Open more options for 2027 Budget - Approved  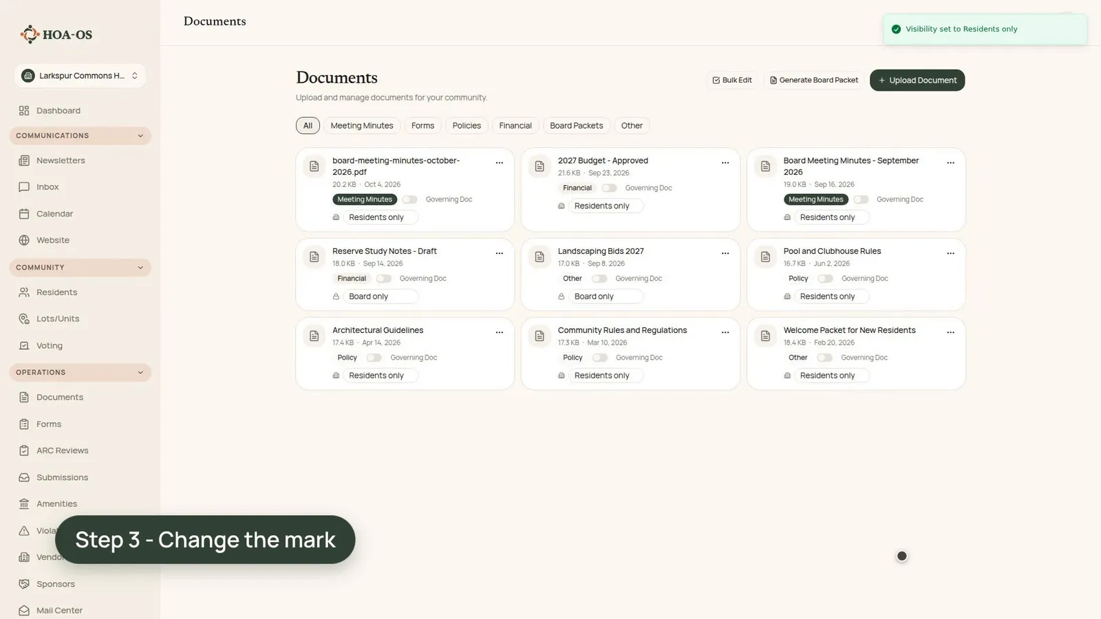pyautogui.click(x=725, y=163)
